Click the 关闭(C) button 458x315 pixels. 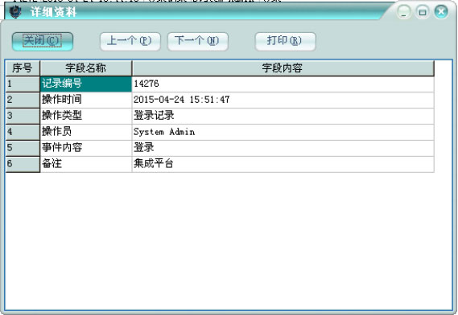(43, 42)
